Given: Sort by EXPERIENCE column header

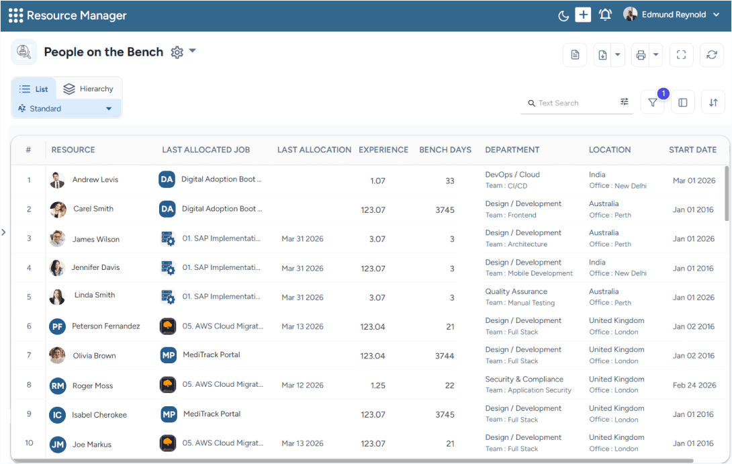Looking at the screenshot, I should 383,150.
